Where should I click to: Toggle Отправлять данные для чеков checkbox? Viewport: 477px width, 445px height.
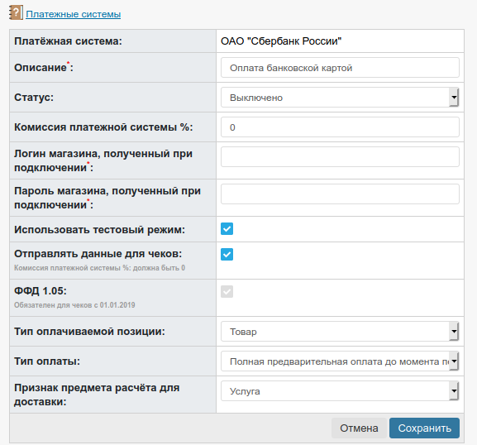pos(227,255)
